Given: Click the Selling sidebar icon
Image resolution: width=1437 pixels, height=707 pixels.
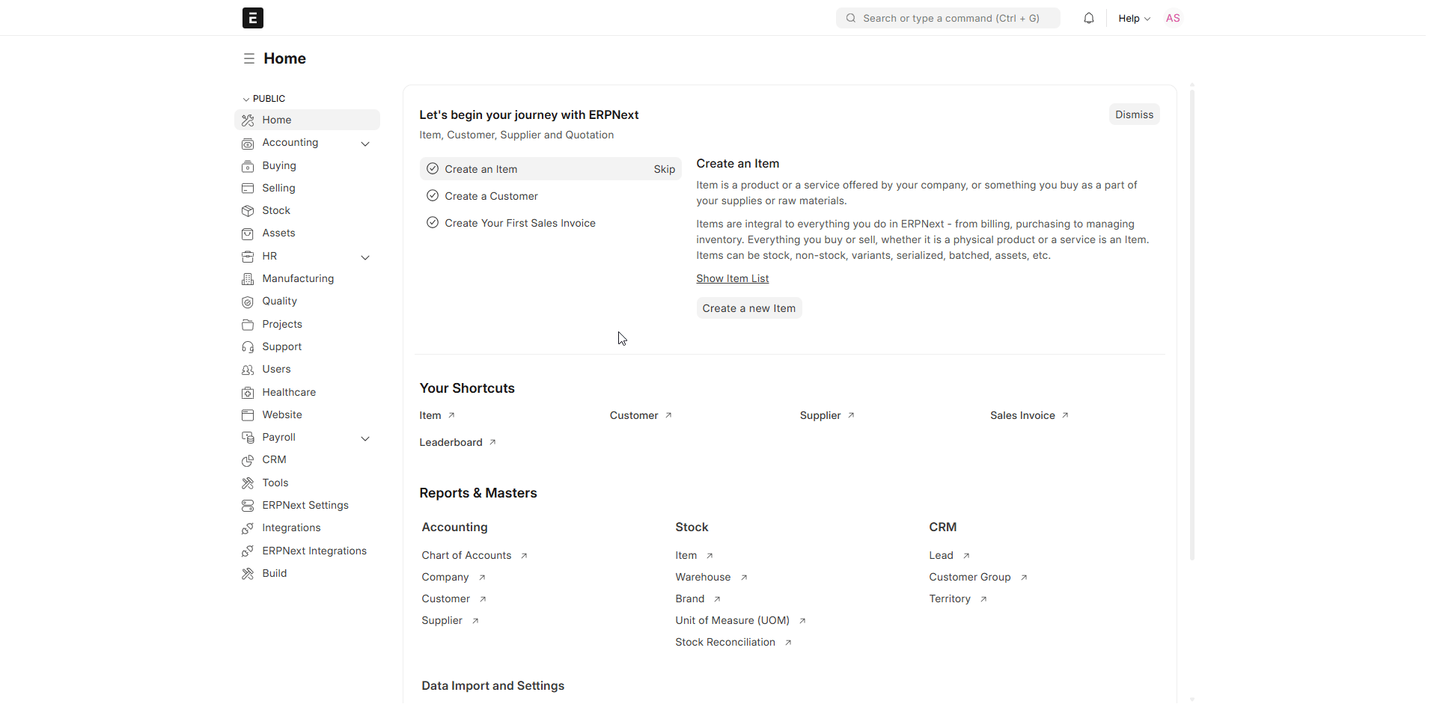Looking at the screenshot, I should click(x=248, y=189).
